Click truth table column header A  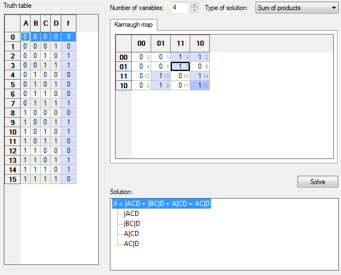pyautogui.click(x=26, y=23)
